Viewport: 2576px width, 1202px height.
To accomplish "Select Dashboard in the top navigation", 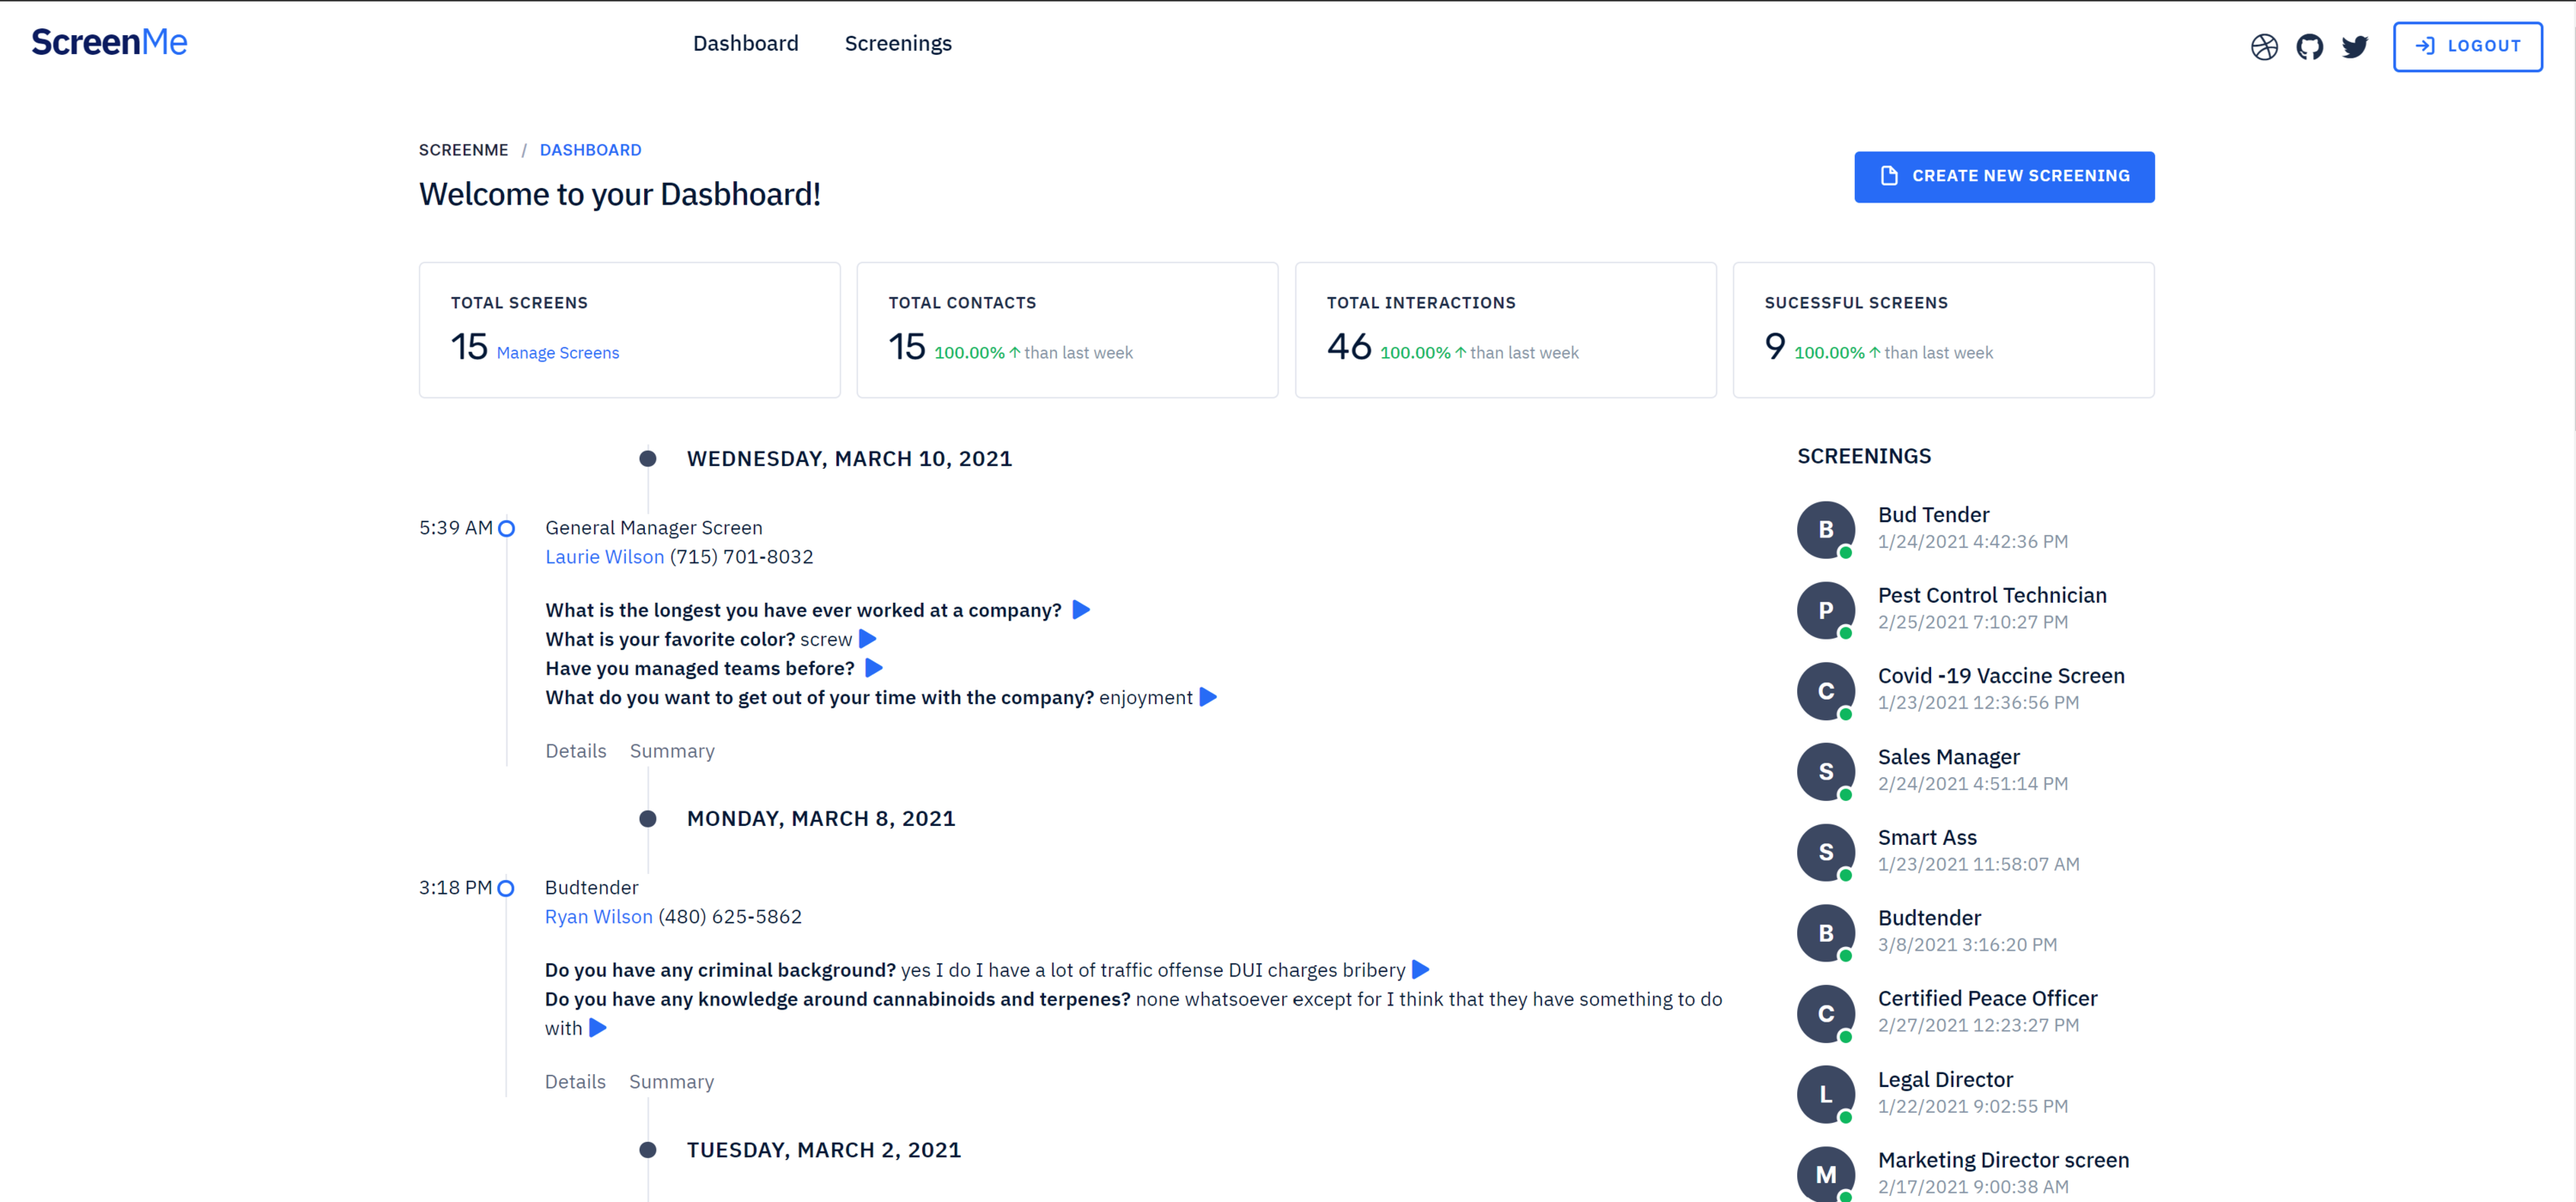I will 745,44.
